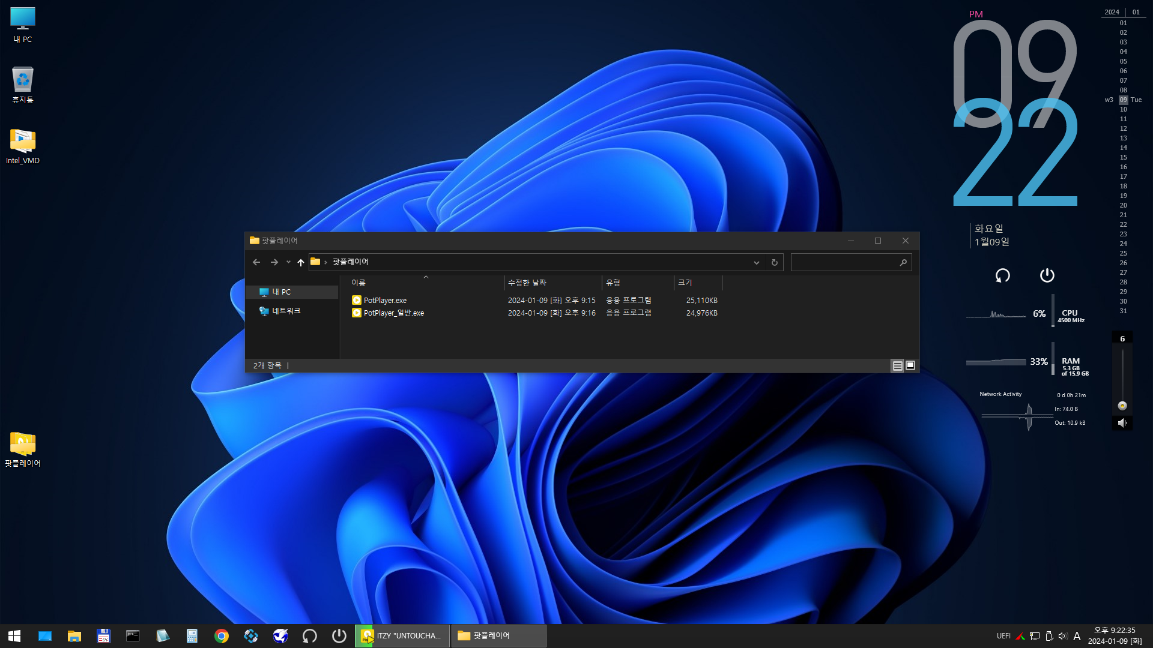
Task: Switch to 팟플레이어 folder taskbar button
Action: coord(499,636)
